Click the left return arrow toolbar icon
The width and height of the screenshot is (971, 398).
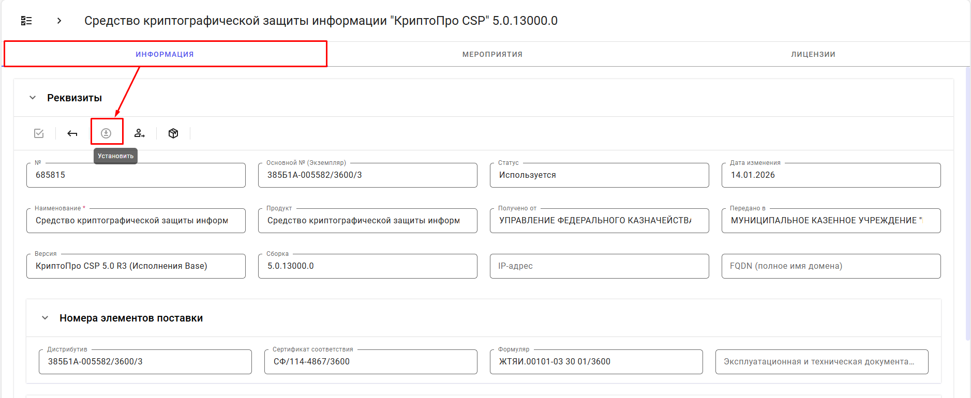click(x=72, y=133)
